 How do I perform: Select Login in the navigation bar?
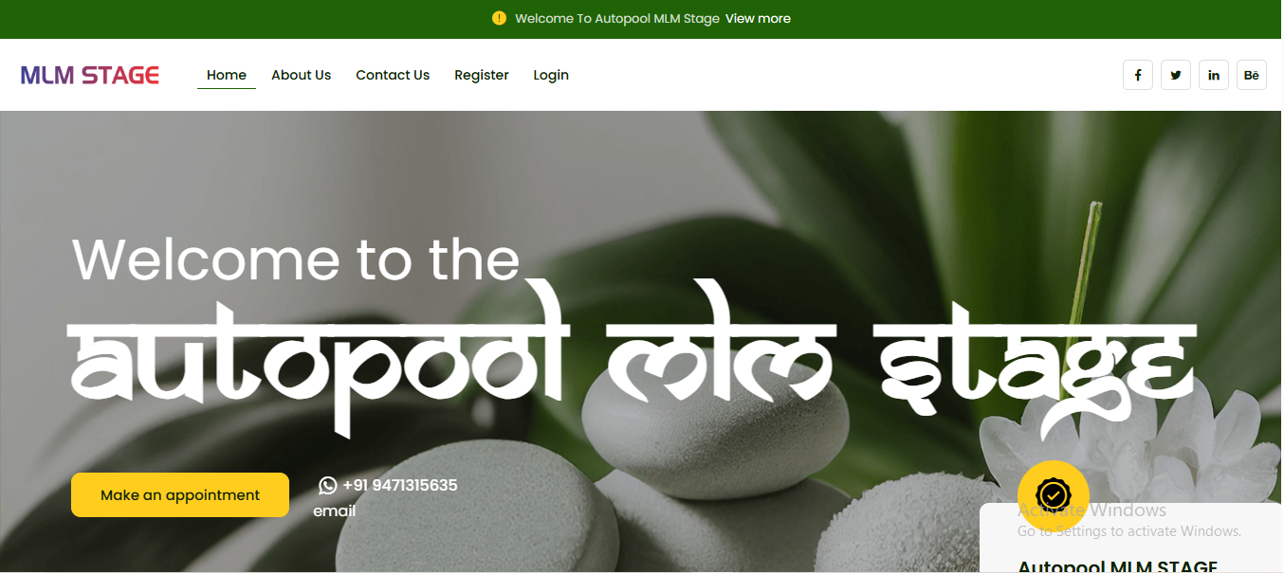coord(551,75)
